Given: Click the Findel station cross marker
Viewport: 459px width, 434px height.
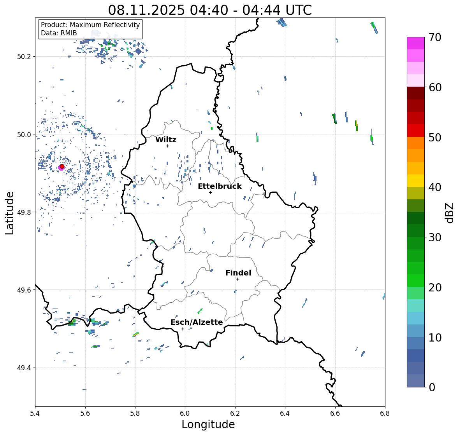Looking at the screenshot, I should [237, 279].
